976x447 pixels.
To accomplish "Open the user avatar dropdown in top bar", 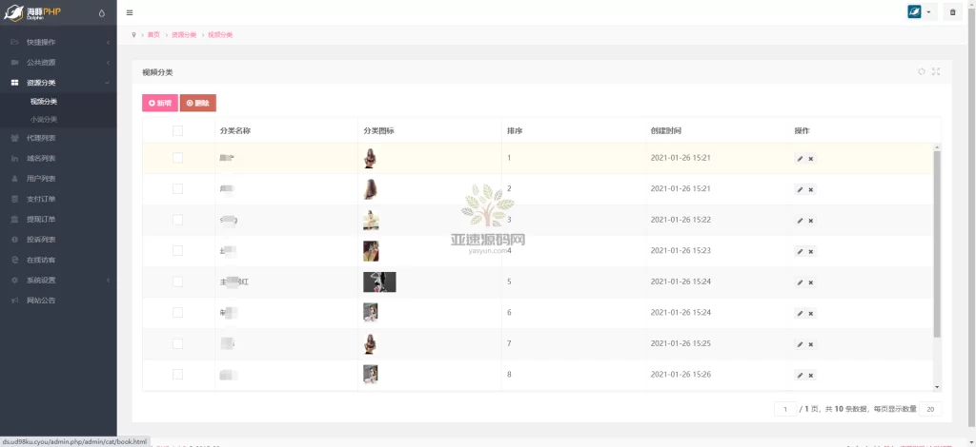I will (x=921, y=12).
